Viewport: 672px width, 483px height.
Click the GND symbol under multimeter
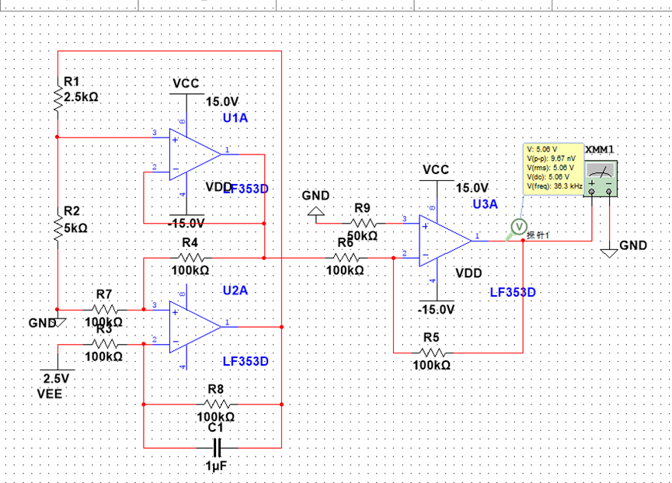click(x=609, y=253)
